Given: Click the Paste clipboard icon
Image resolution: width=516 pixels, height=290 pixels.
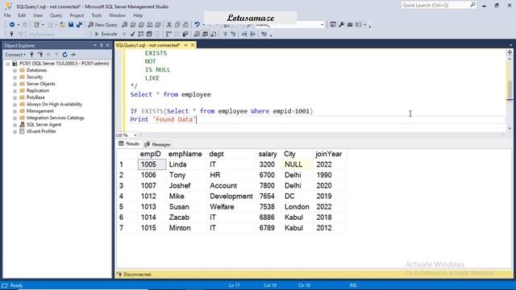Looking at the screenshot, I should (185, 25).
